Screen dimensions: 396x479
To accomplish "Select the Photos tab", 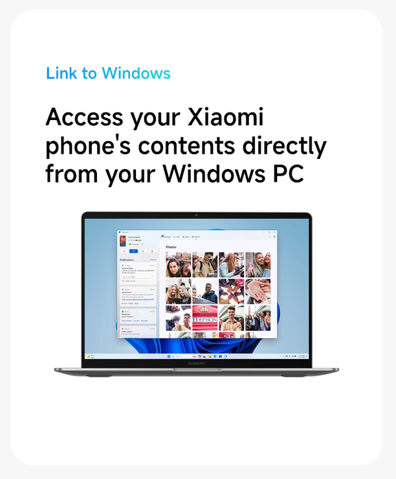I will [x=196, y=237].
